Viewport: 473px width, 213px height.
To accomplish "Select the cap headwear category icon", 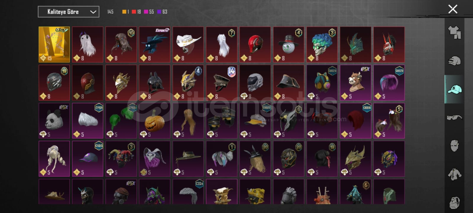I will pyautogui.click(x=454, y=89).
